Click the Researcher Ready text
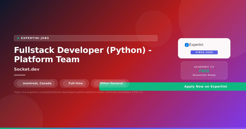The height and width of the screenshot is (129, 246). (204, 75)
